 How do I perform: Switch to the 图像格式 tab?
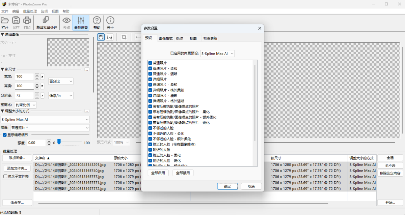pyautogui.click(x=166, y=38)
